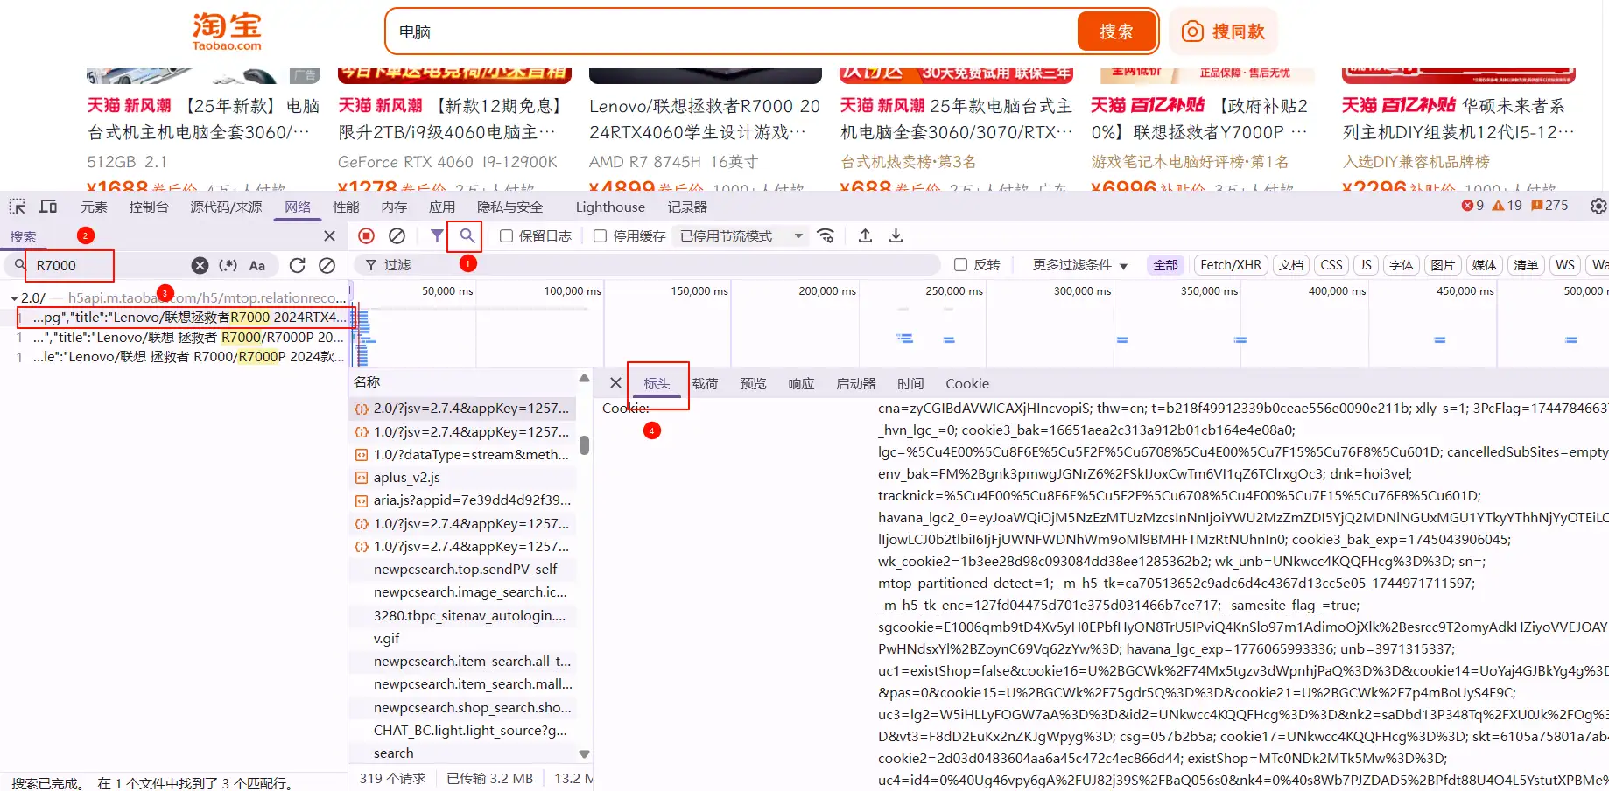The width and height of the screenshot is (1609, 791).
Task: Click the errors count 9 indicator
Action: 1472,206
